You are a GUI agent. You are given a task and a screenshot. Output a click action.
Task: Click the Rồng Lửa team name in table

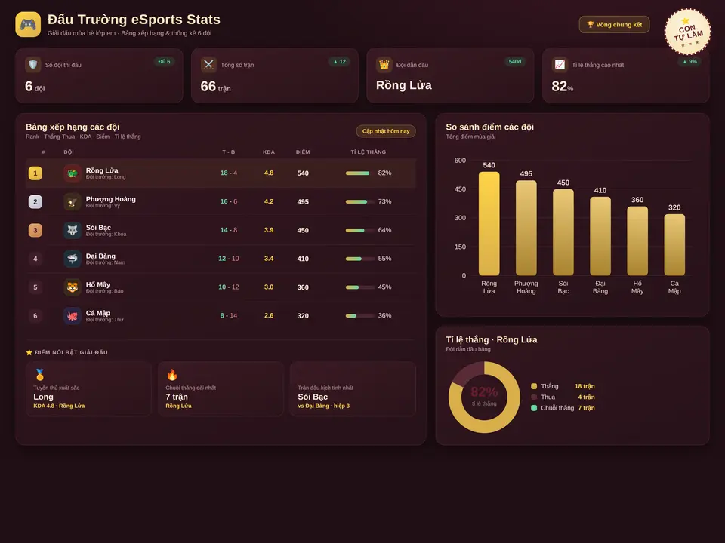(102, 170)
